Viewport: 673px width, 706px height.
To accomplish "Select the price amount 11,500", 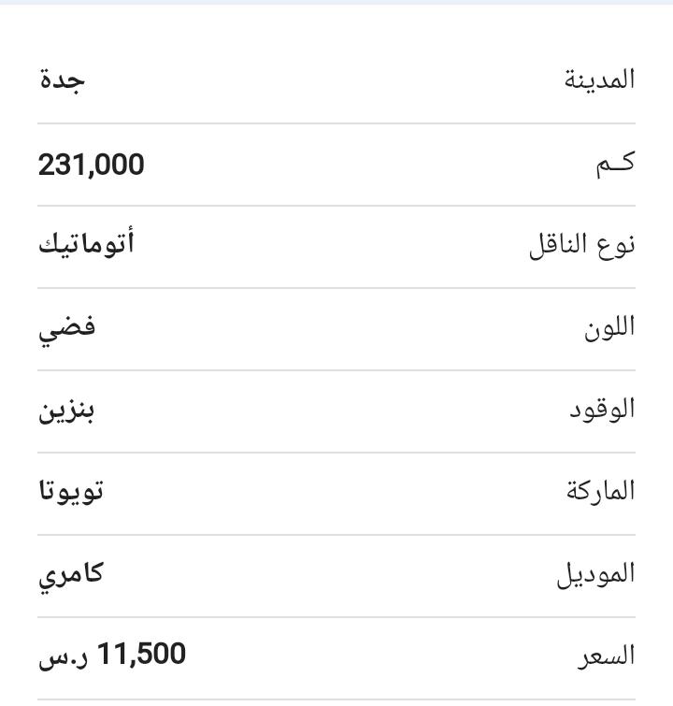I will pyautogui.click(x=141, y=654).
